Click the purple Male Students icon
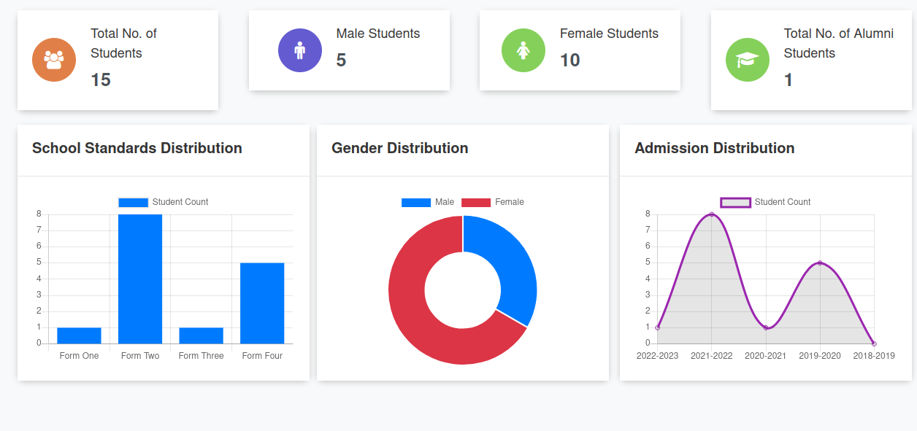 click(x=300, y=50)
